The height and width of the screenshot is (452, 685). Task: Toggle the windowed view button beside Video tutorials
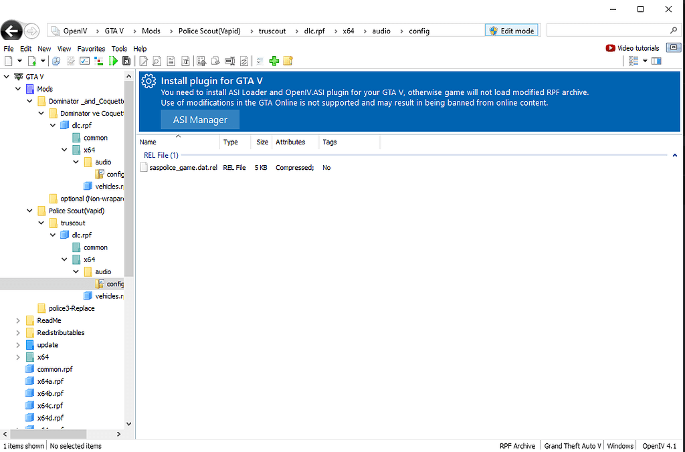(673, 47)
